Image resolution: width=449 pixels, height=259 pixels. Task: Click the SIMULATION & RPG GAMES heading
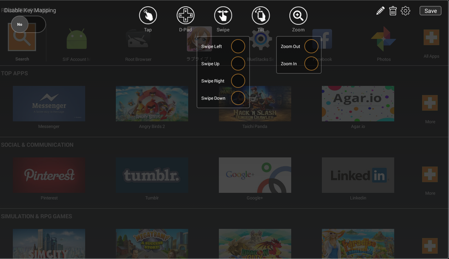pos(37,216)
